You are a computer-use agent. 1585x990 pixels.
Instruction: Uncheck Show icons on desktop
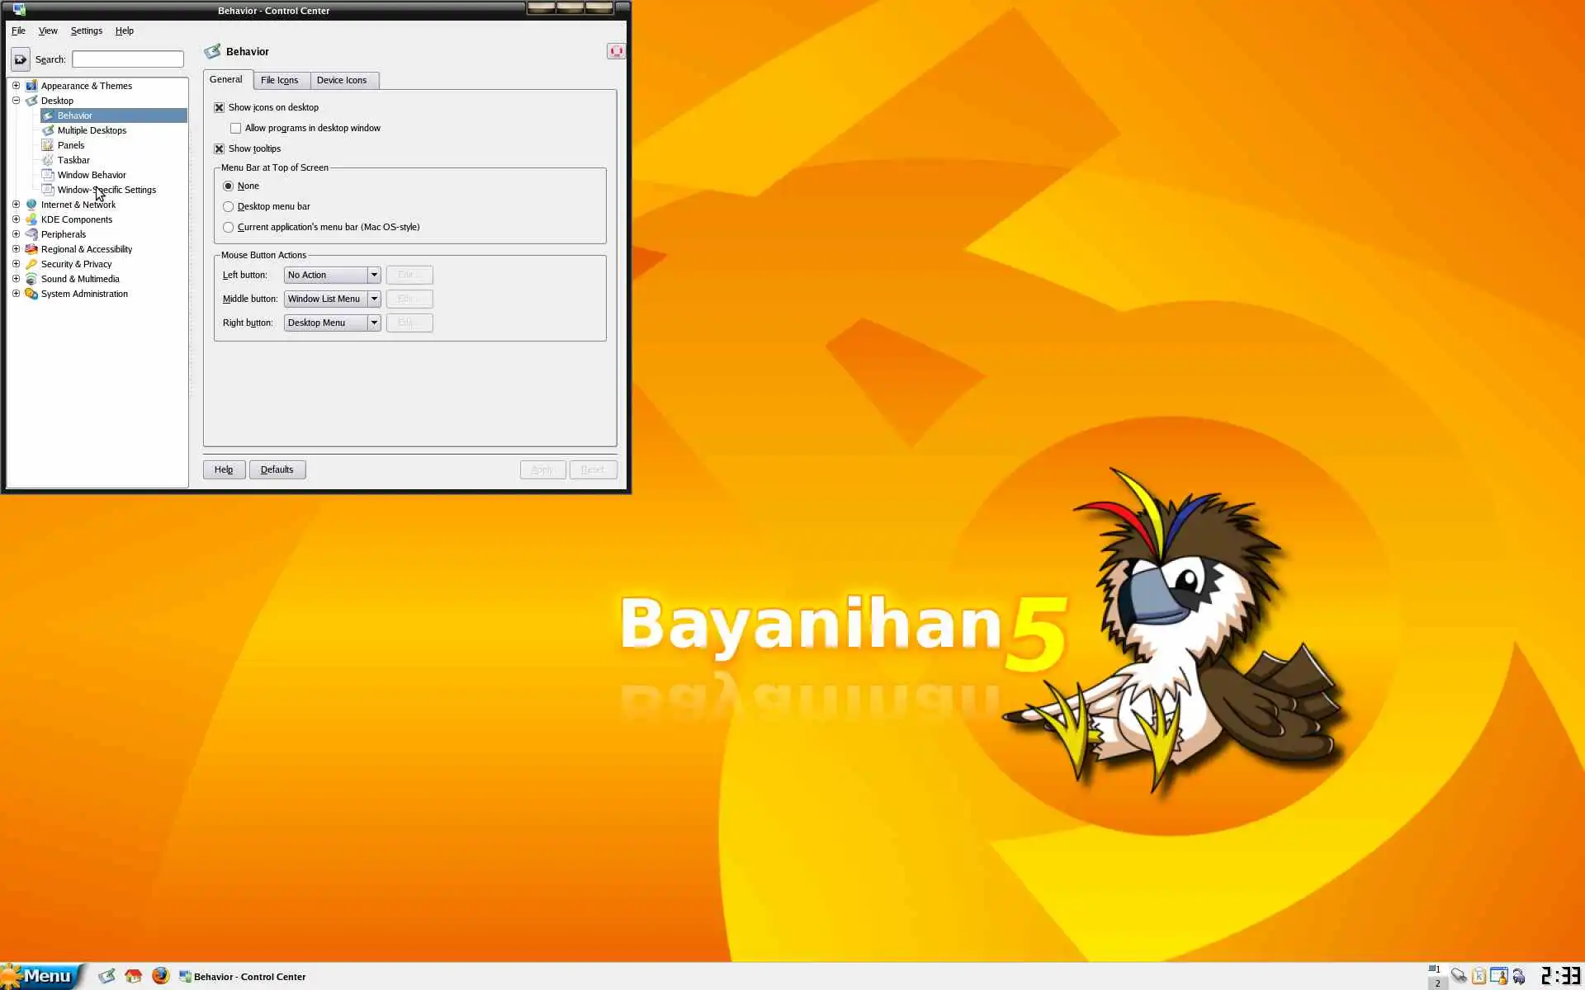click(x=220, y=107)
